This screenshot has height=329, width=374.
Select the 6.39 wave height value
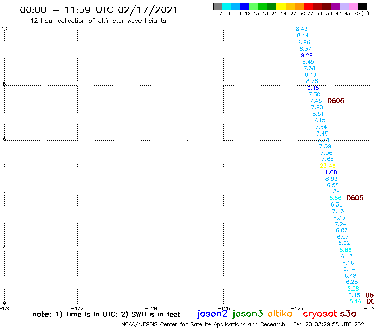click(x=334, y=191)
